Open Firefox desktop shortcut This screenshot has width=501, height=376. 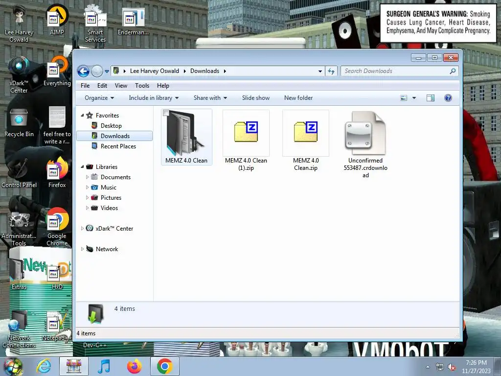click(x=57, y=173)
